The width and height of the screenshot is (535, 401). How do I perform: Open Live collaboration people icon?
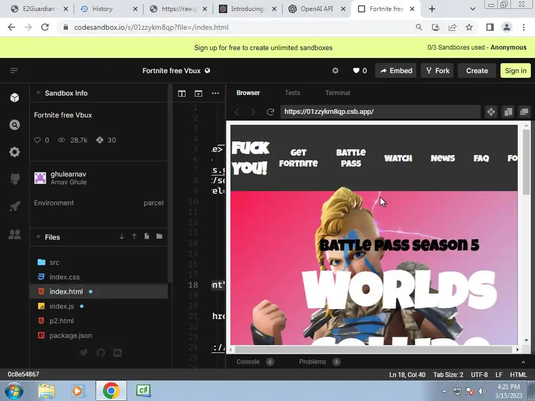(x=14, y=234)
